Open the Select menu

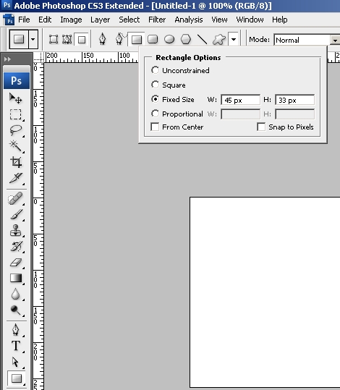click(129, 20)
